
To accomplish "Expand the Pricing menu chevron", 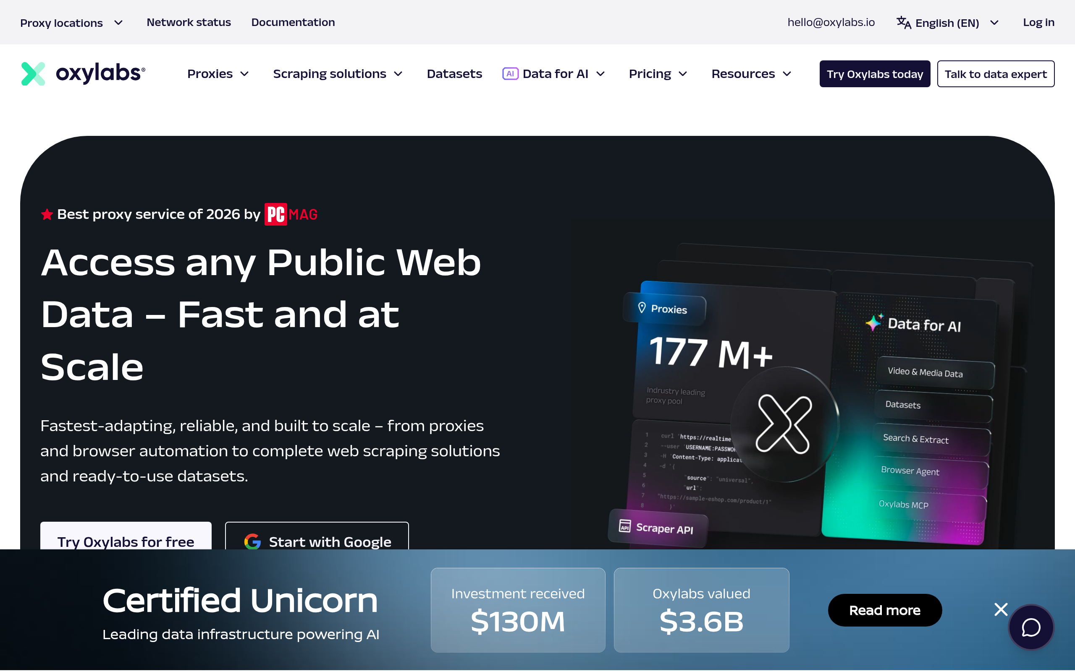I will coord(683,74).
